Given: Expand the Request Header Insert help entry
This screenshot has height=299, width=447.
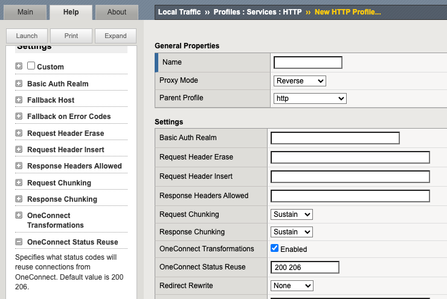Looking at the screenshot, I should pyautogui.click(x=19, y=150).
